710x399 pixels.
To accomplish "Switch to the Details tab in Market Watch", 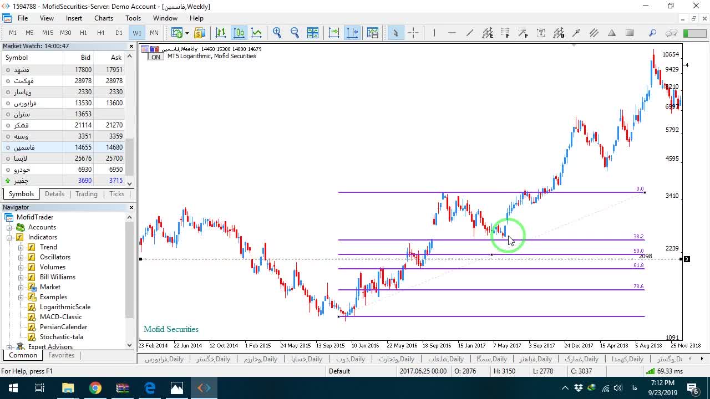I will coord(54,194).
